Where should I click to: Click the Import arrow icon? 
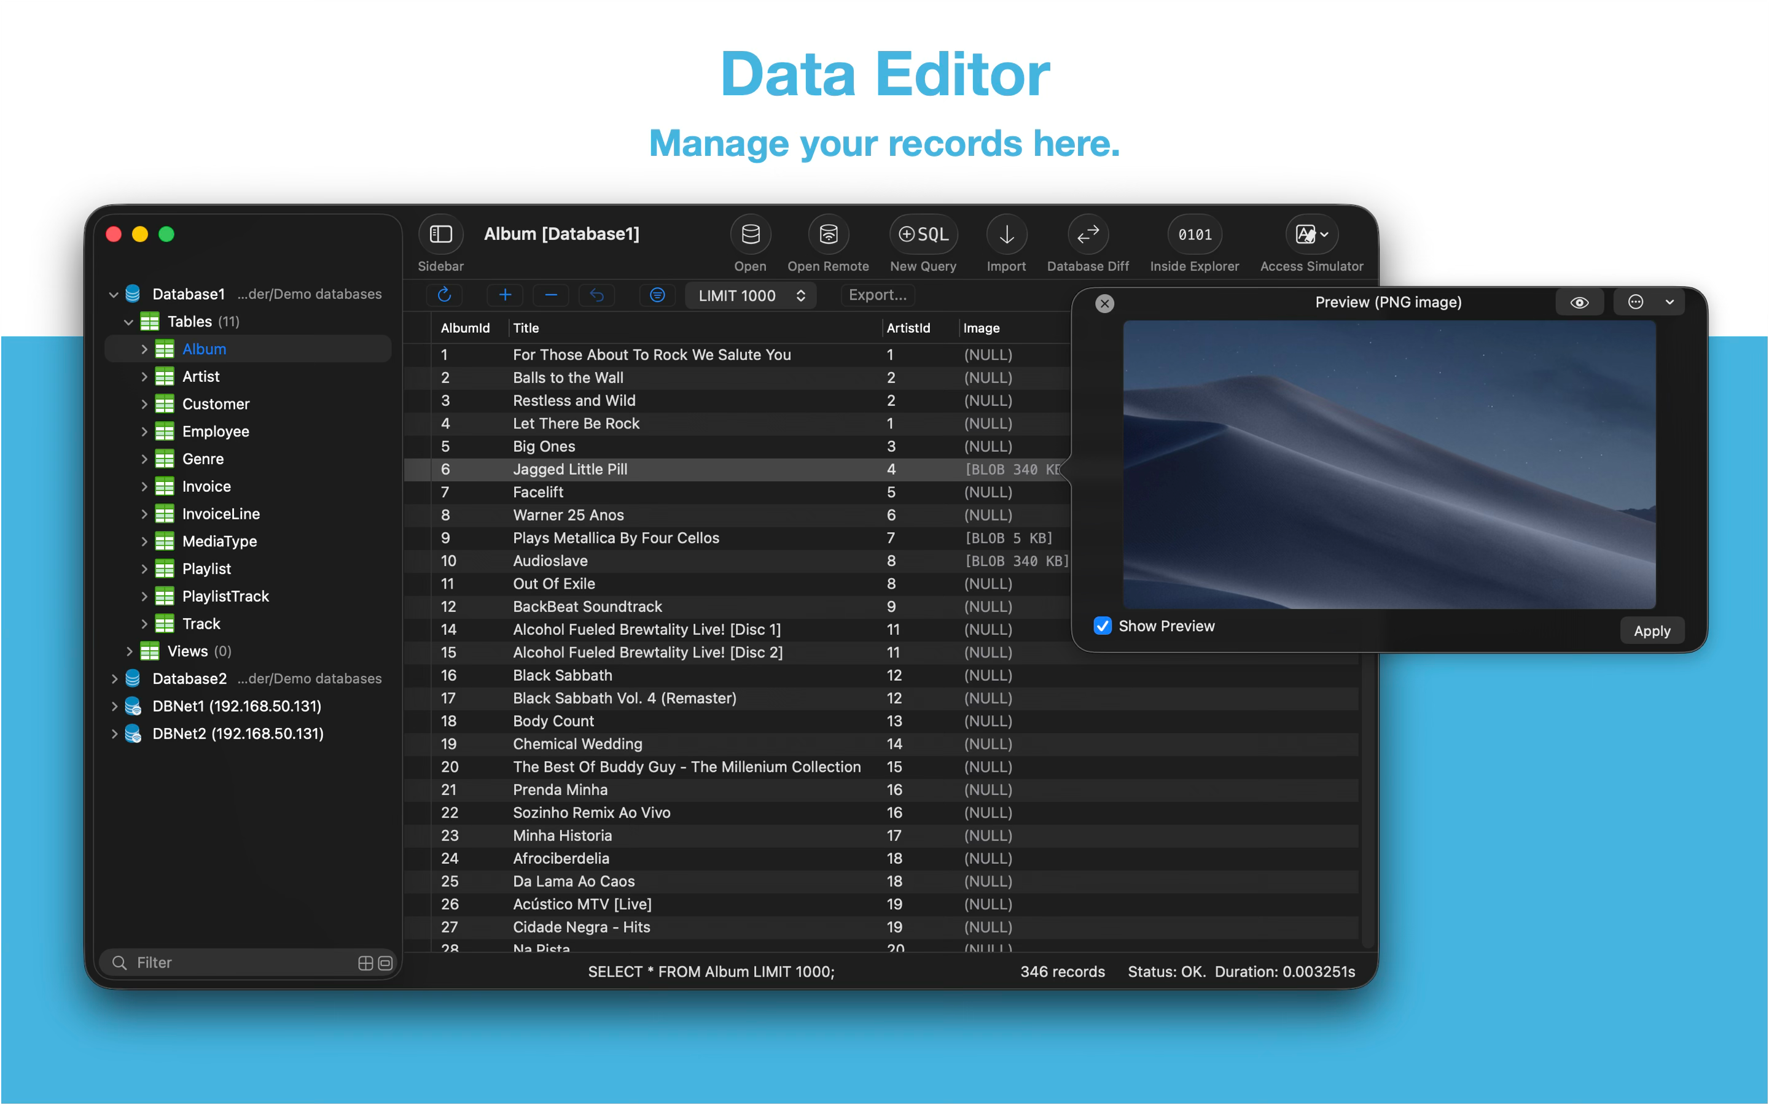tap(1006, 235)
